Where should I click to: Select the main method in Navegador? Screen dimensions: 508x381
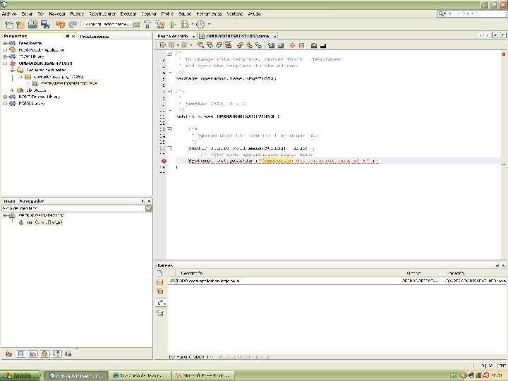pos(45,222)
